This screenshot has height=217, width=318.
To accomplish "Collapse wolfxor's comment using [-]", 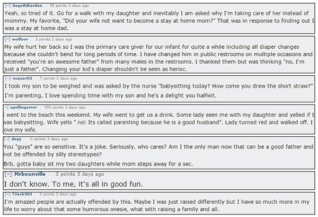I will (7, 39).
